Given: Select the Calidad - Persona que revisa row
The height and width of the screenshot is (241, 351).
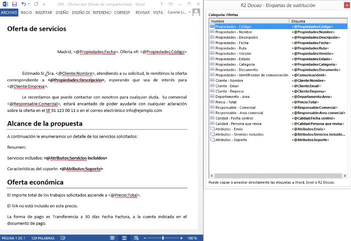Looking at the screenshot, I should pos(278,124).
